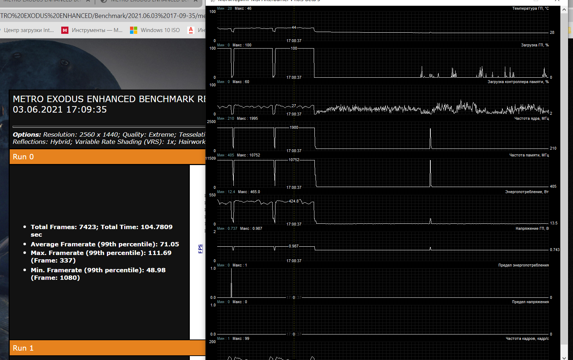Click the METRO EXODUS ENHANCED BENCHMARK heading
This screenshot has width=573, height=360.
[109, 99]
